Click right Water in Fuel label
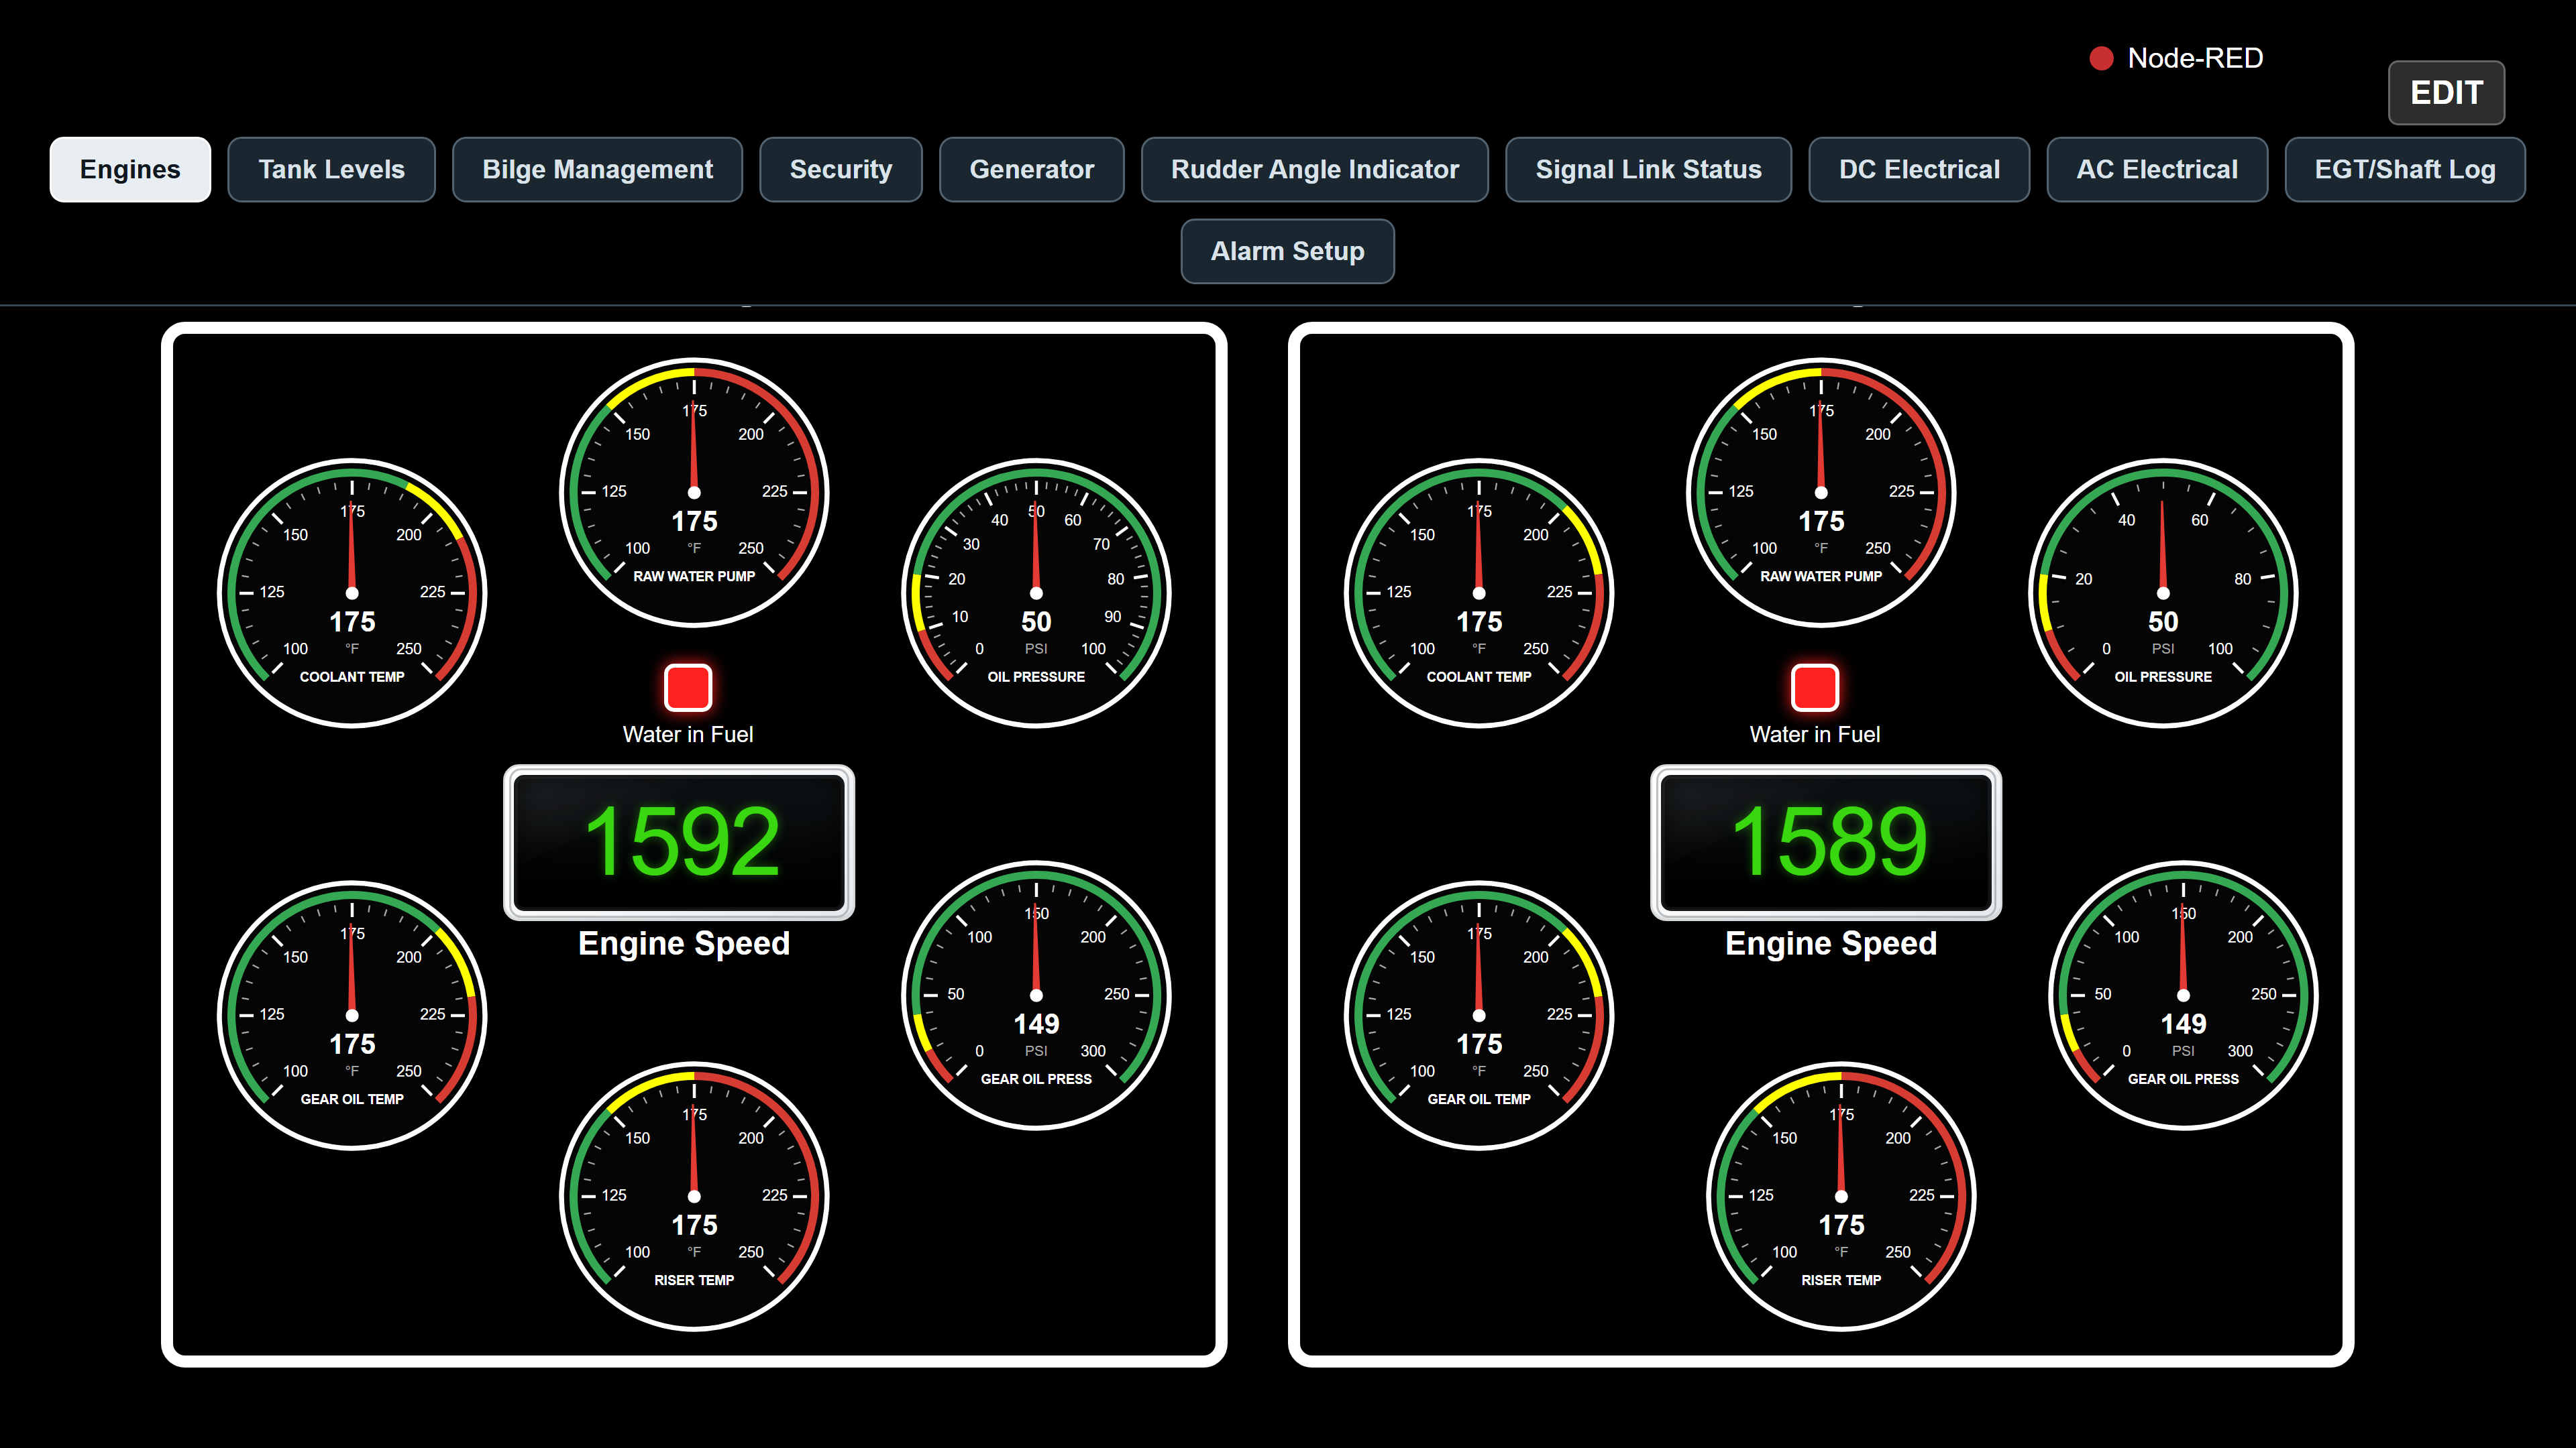Viewport: 2576px width, 1448px height. coord(1815,735)
